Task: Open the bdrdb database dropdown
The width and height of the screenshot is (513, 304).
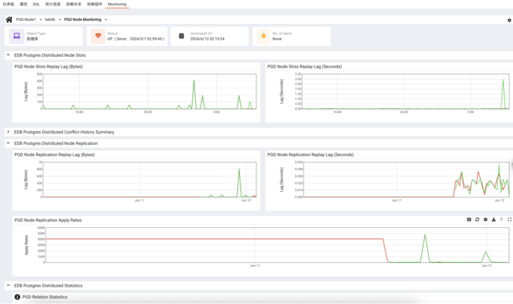Action: click(59, 19)
